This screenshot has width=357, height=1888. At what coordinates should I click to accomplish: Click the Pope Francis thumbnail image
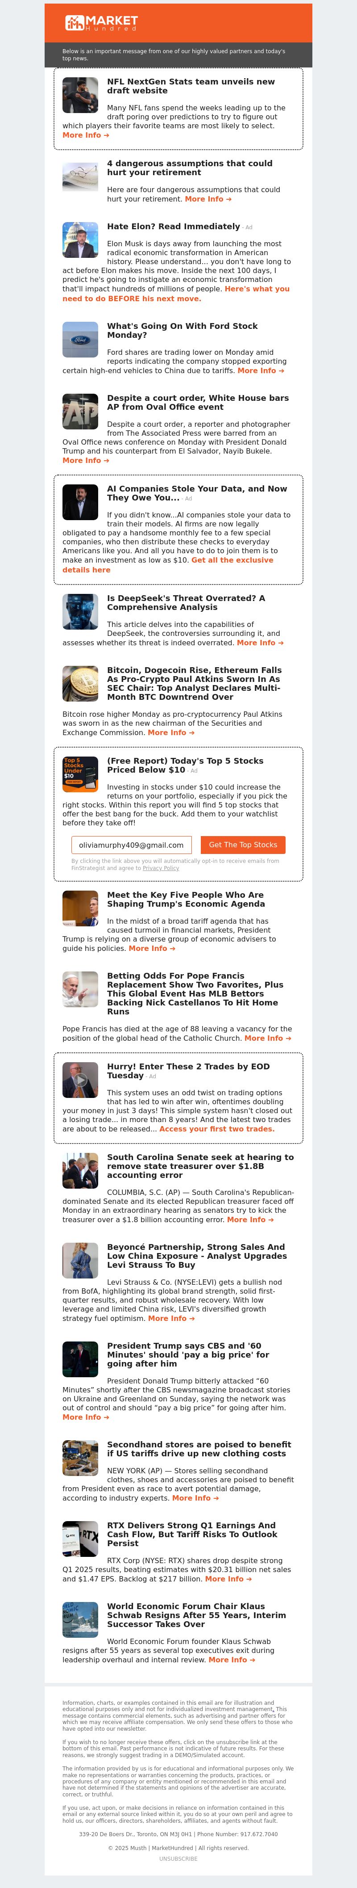coord(80,989)
